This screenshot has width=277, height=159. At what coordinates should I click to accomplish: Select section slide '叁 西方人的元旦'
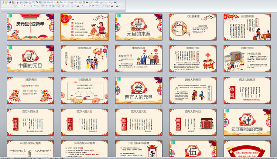coord(138,90)
